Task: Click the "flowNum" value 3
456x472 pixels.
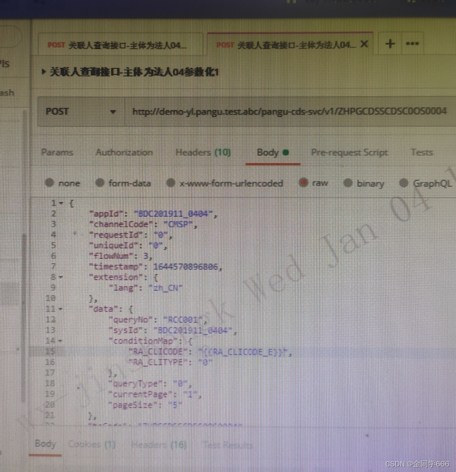Action: [x=146, y=256]
